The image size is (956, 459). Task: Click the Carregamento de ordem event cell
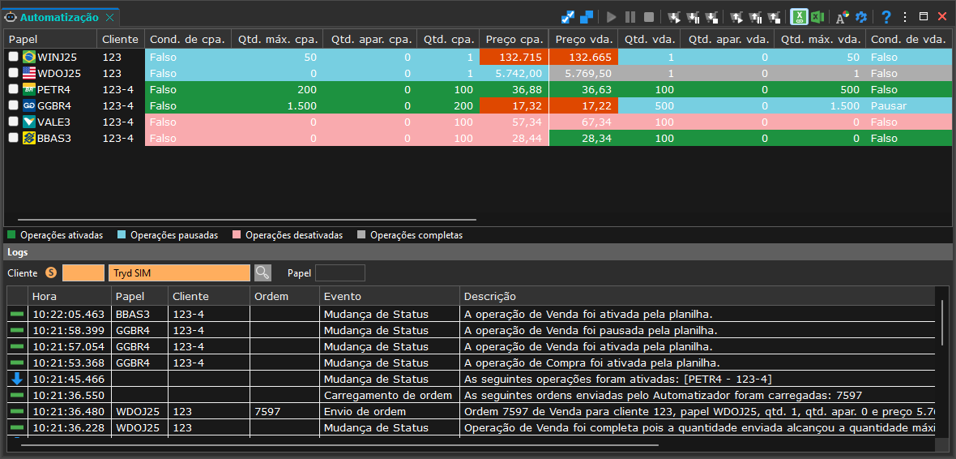(389, 395)
